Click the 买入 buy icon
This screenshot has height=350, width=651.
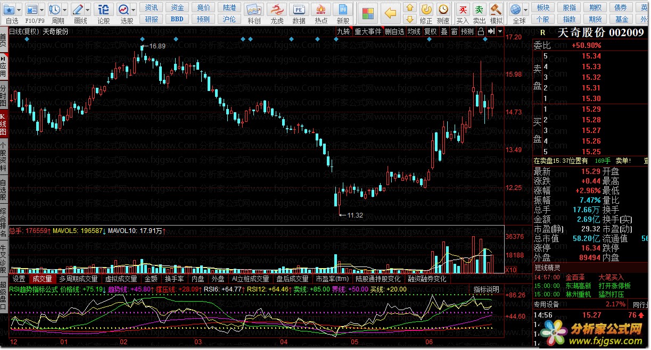[463, 10]
